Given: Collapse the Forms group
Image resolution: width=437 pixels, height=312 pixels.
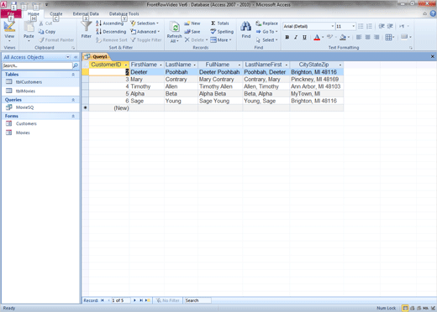Looking at the screenshot, I should pos(73,116).
